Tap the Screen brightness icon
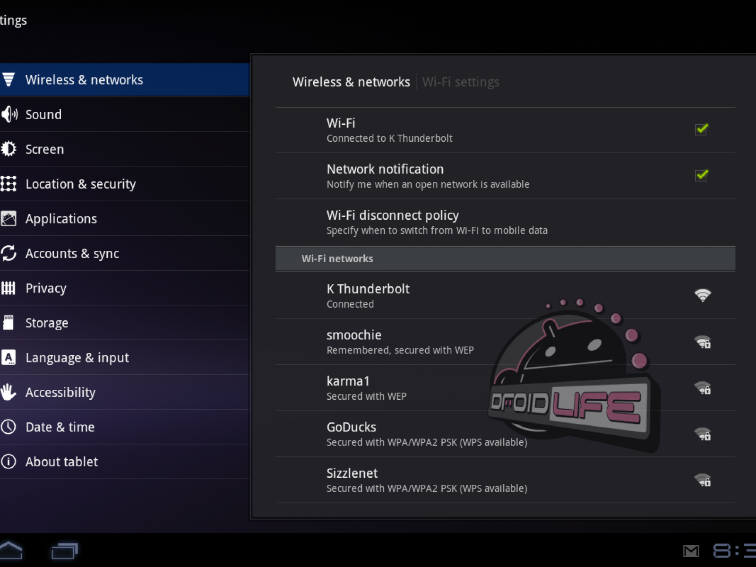 point(9,149)
